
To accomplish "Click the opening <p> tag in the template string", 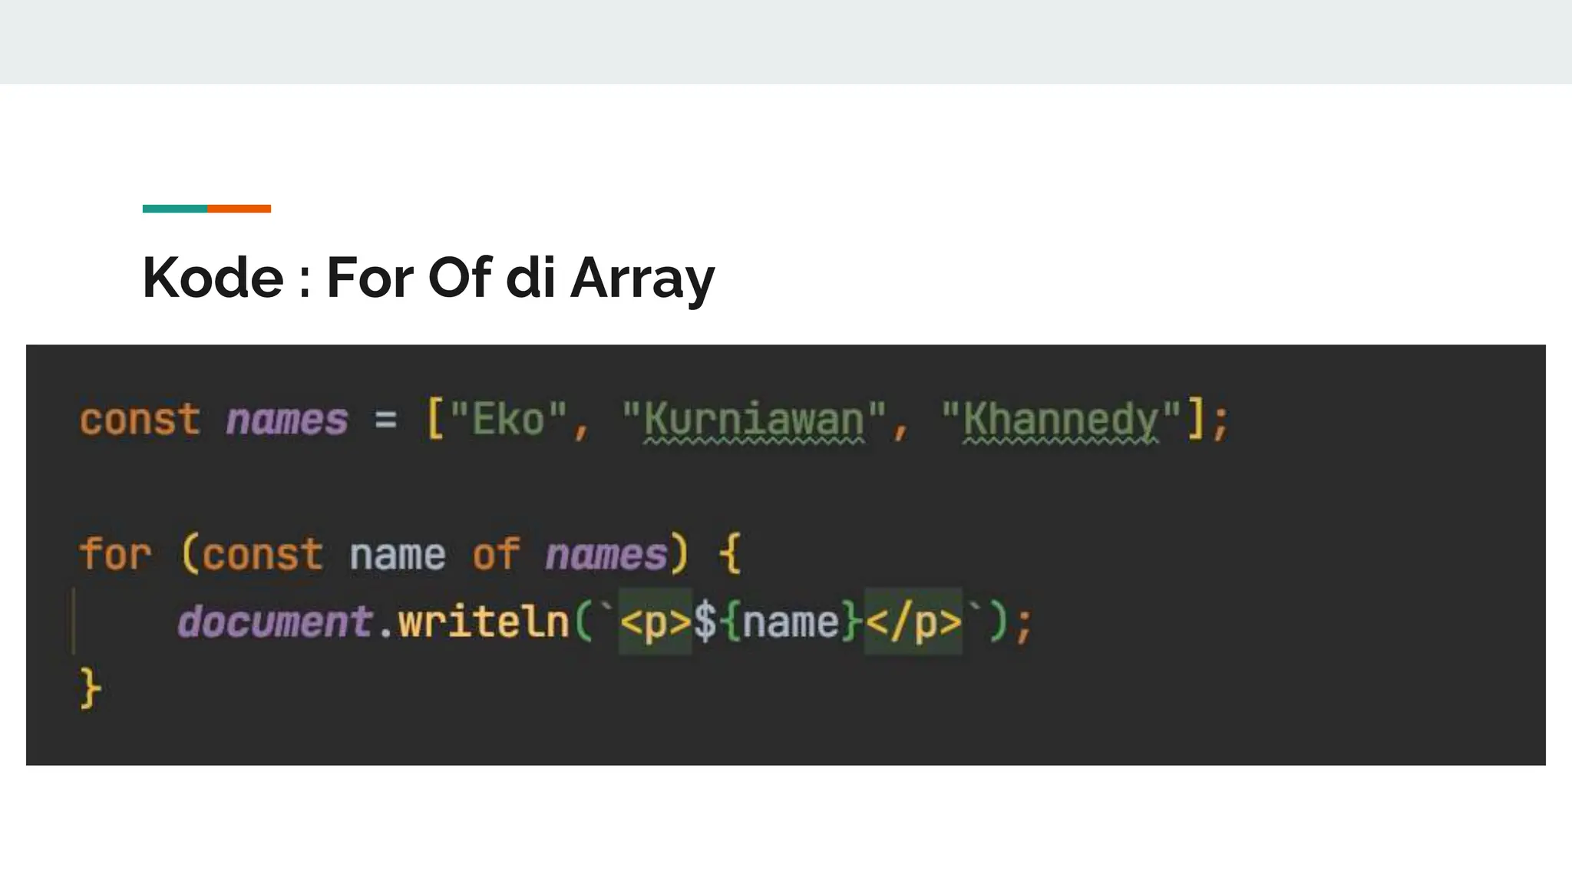I will (656, 622).
